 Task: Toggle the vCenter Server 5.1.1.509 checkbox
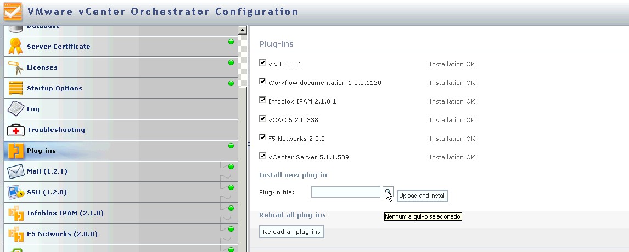click(262, 156)
